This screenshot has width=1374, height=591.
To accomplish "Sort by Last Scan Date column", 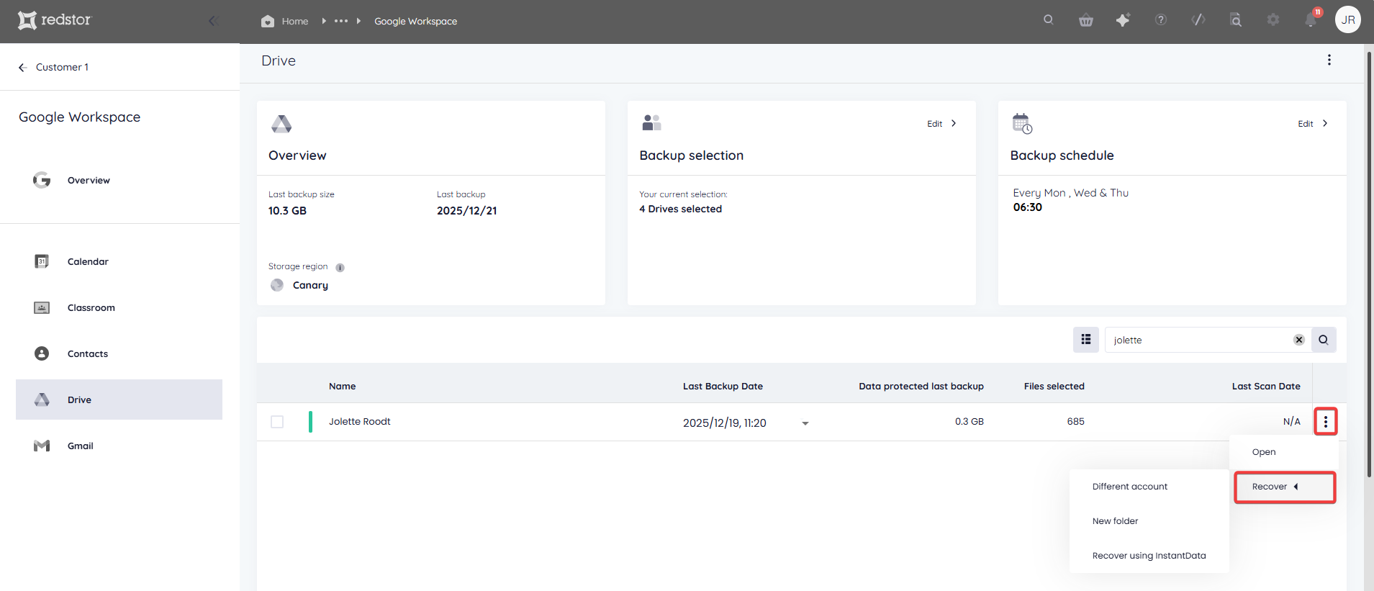I will 1266,387.
